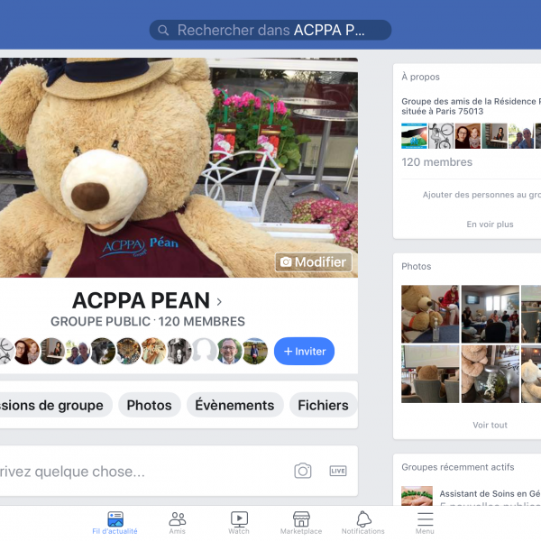Click the avatar of person in yellow field

tap(255, 352)
